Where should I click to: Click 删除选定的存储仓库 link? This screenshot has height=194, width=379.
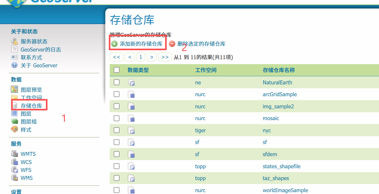pyautogui.click(x=202, y=44)
